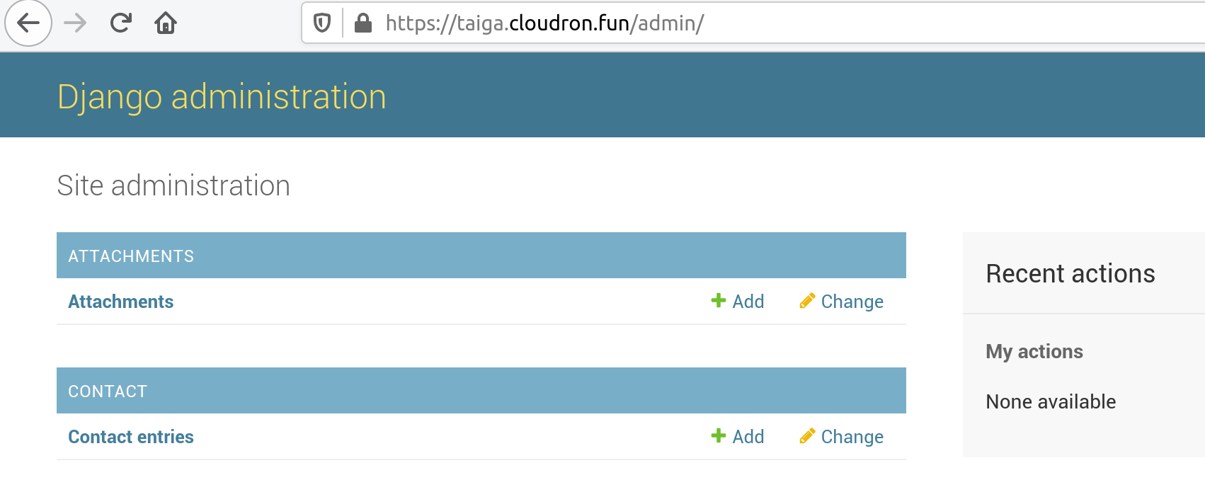Open the ATTACHMENTS section header
Image resolution: width=1205 pixels, height=480 pixels.
[131, 256]
